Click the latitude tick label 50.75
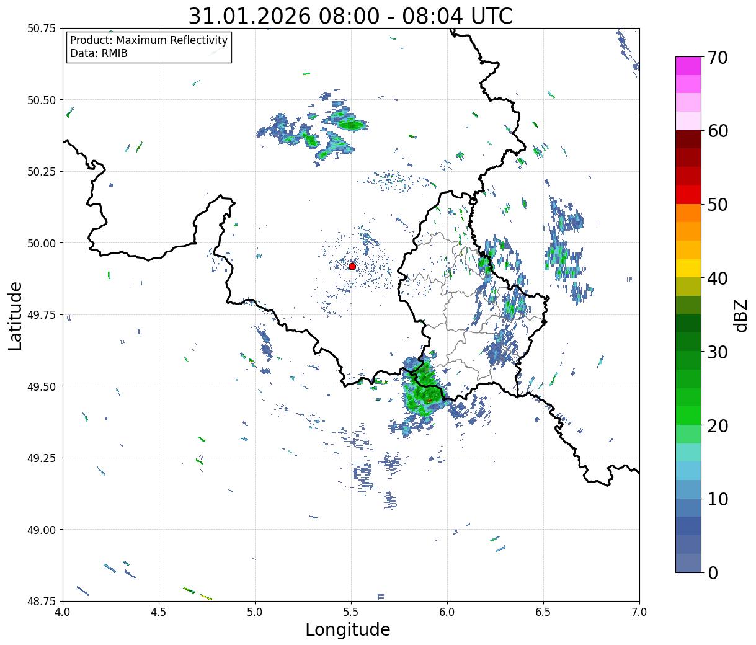The image size is (756, 645). 42,29
